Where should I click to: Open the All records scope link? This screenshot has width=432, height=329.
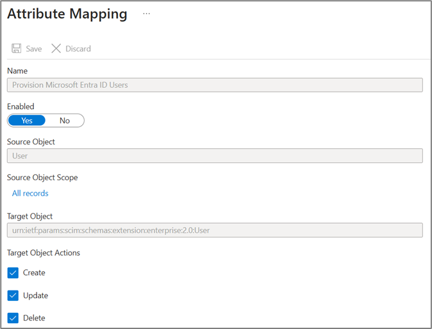click(30, 193)
